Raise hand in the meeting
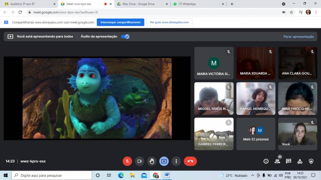The width and height of the screenshot is (321, 180). click(x=152, y=161)
